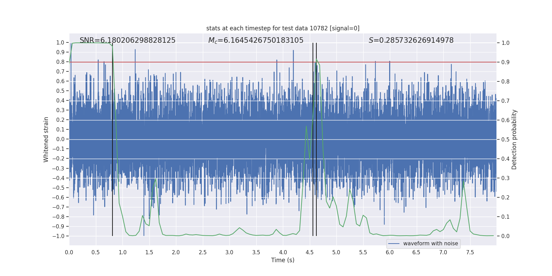Click the blue line sample in the legend
The image size is (552, 276).
point(394,244)
